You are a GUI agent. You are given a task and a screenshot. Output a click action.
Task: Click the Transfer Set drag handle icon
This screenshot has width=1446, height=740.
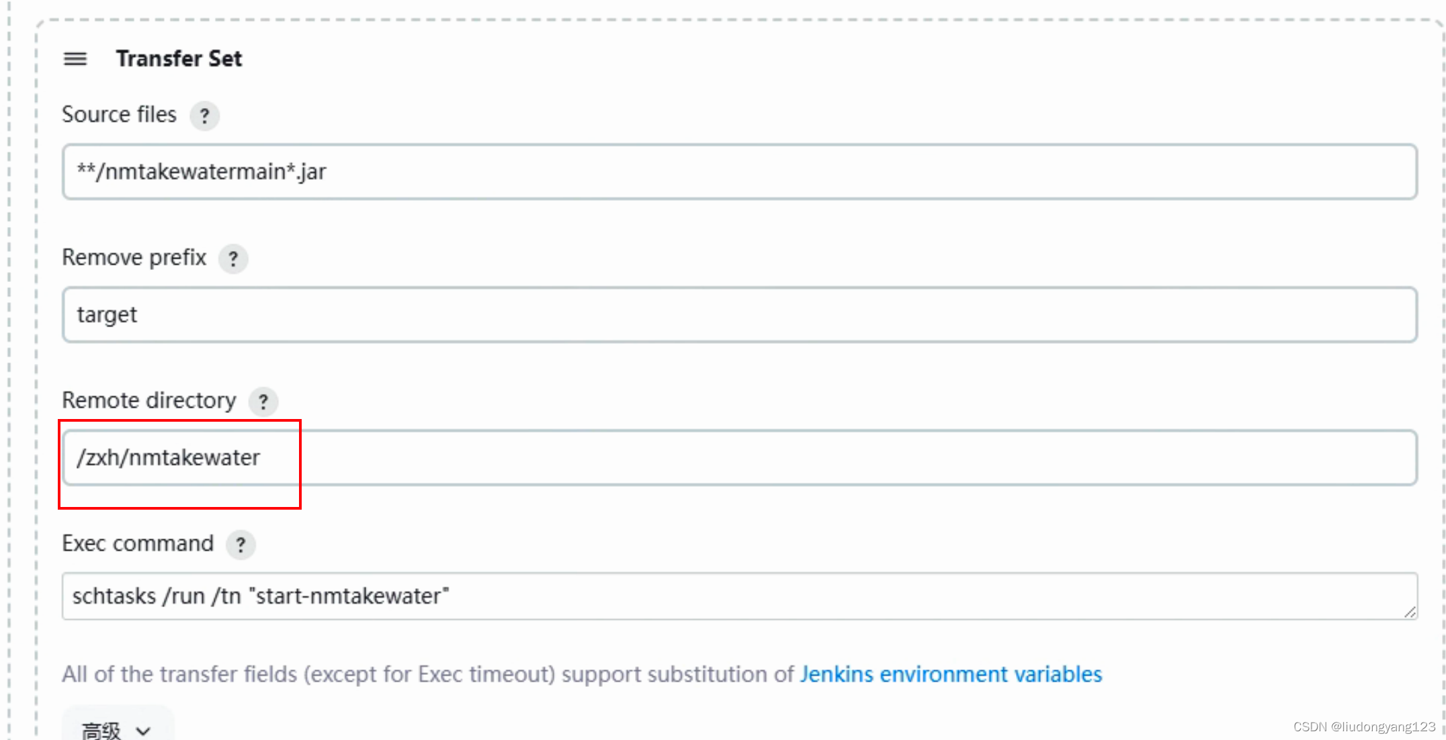click(x=75, y=59)
